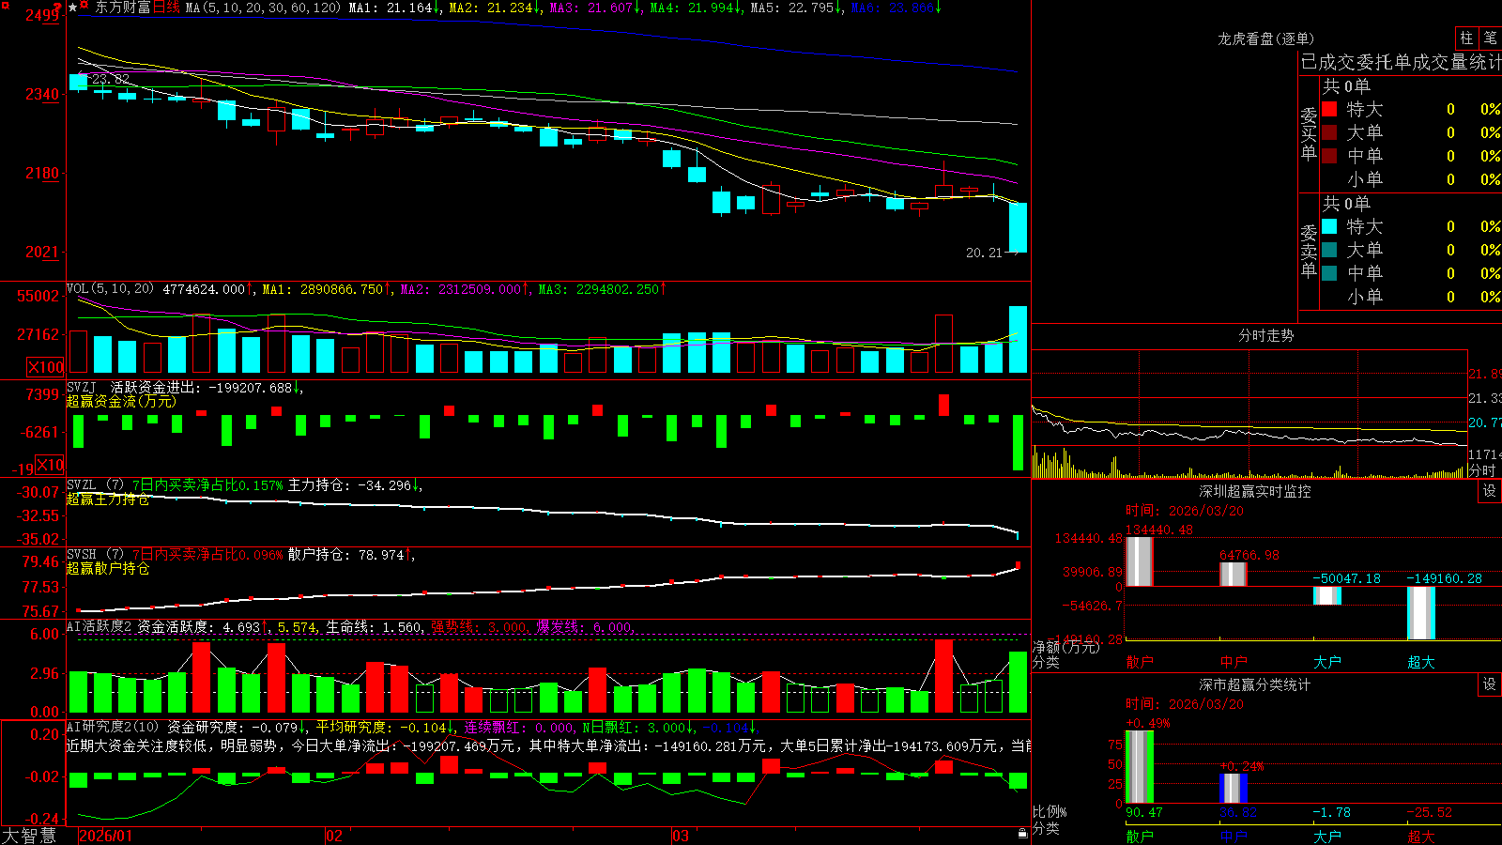Select the teal 委卖单 中单 swatch
The height and width of the screenshot is (845, 1502).
point(1329,273)
